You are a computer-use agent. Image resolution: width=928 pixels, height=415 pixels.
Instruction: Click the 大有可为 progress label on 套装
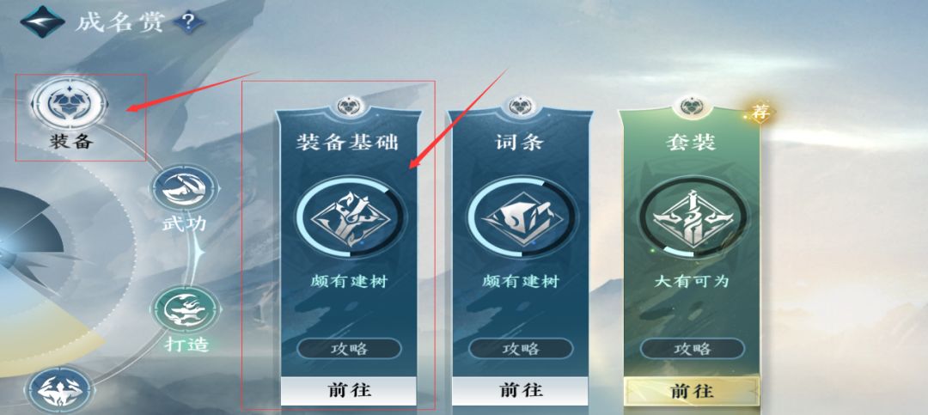[x=691, y=281]
